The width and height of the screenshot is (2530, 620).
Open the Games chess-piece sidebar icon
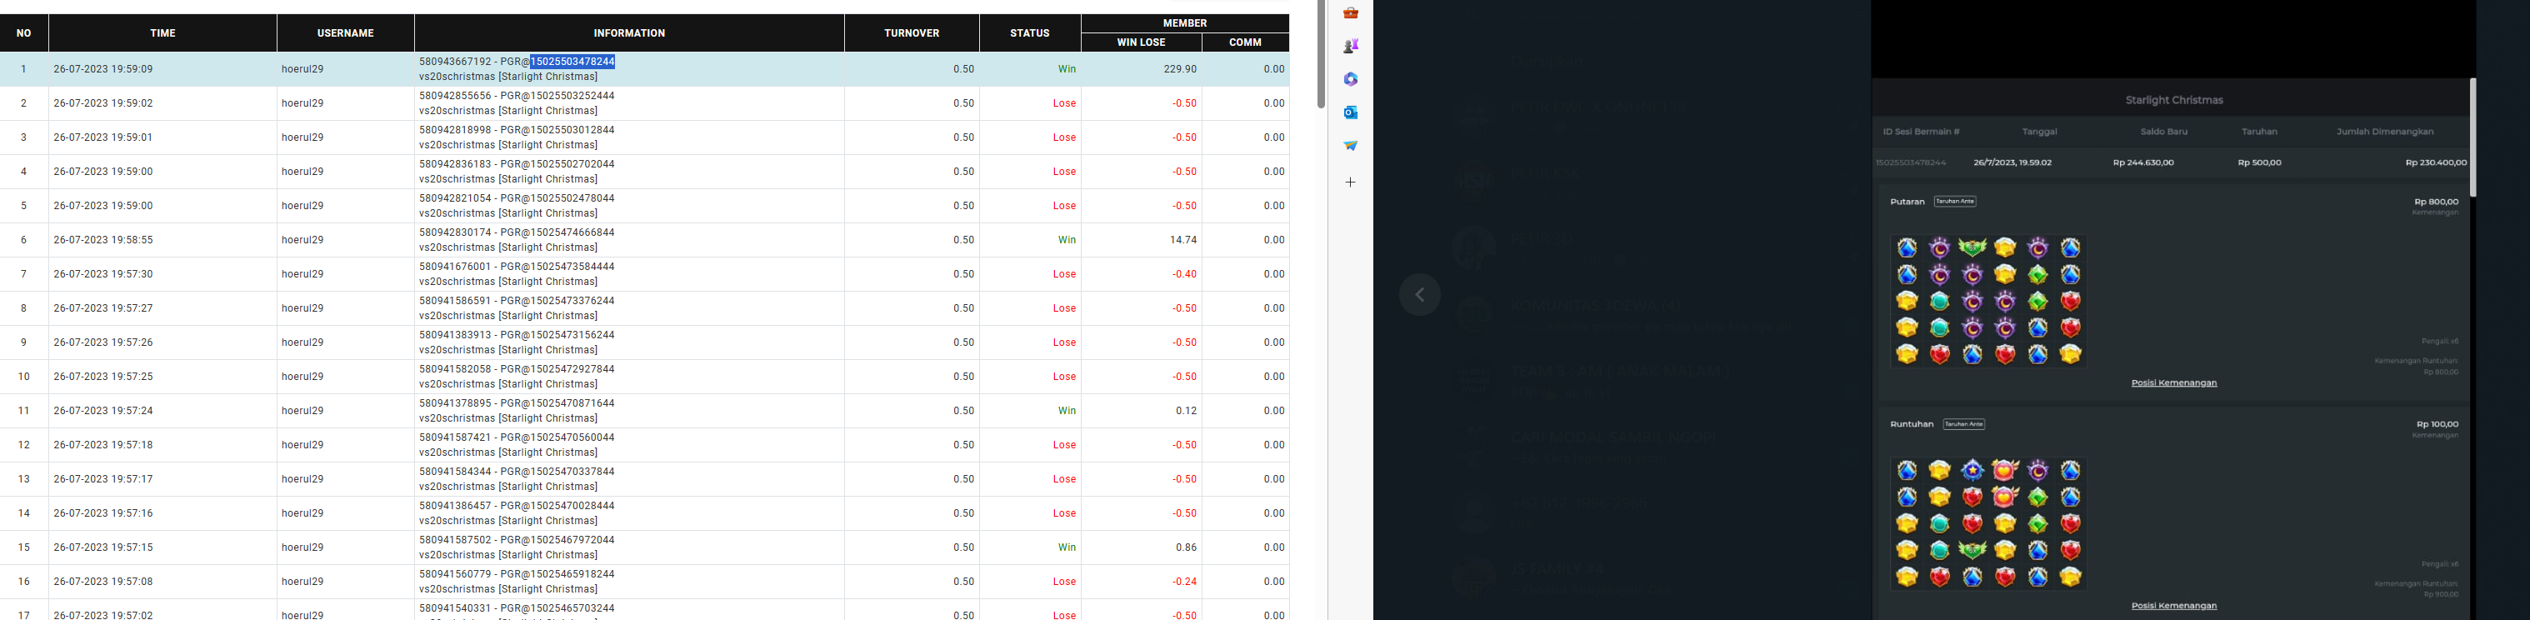(x=1351, y=46)
